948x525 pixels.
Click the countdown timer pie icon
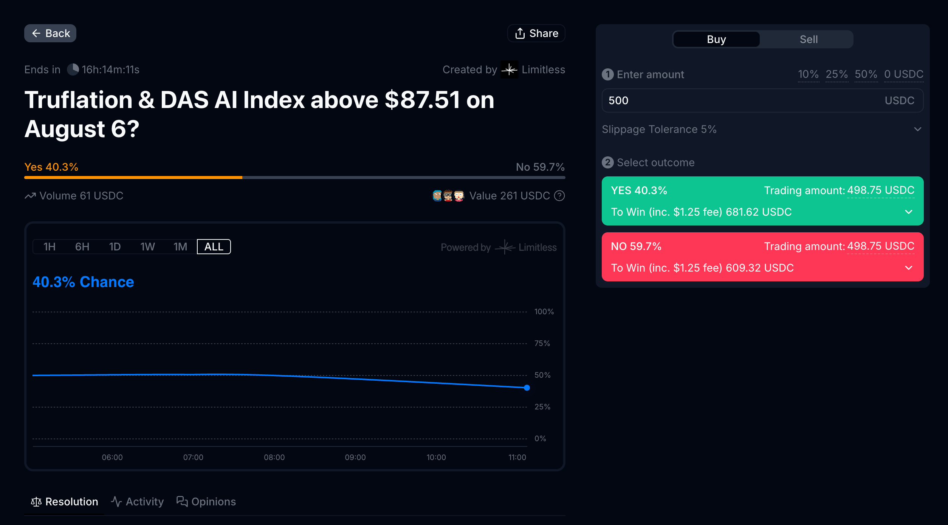(x=73, y=69)
